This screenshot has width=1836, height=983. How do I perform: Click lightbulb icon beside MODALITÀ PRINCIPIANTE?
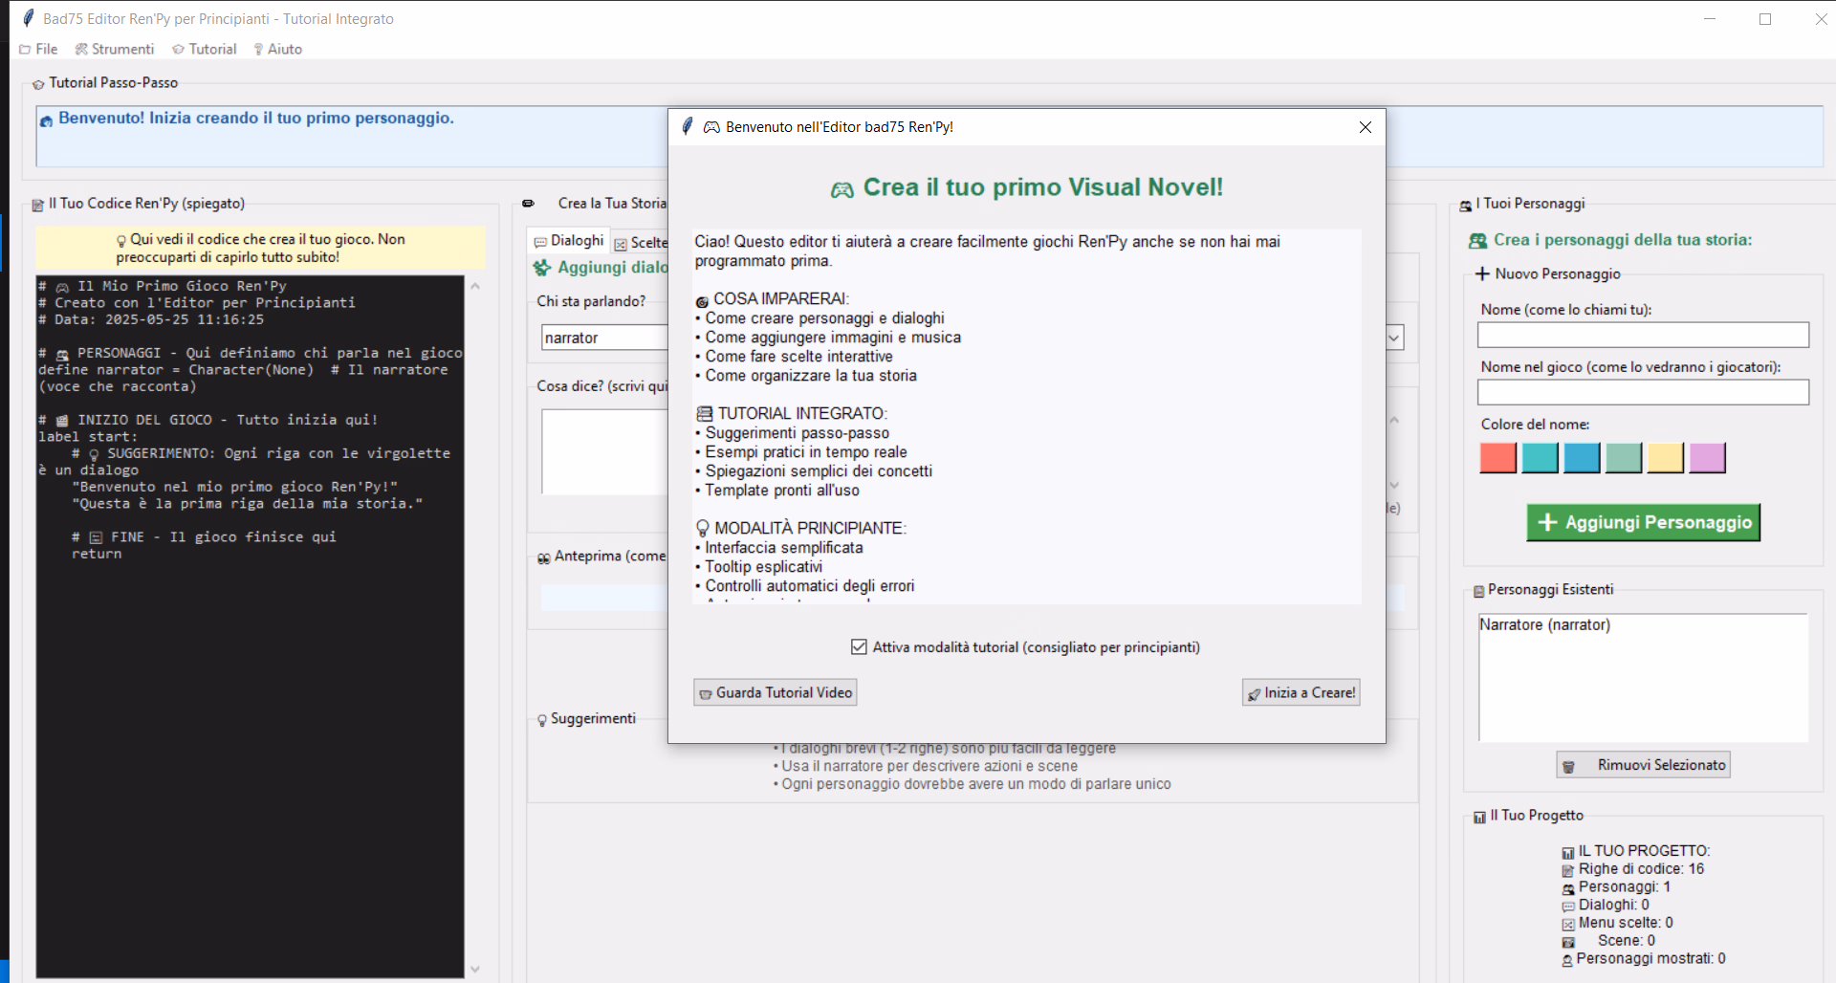[x=703, y=528]
